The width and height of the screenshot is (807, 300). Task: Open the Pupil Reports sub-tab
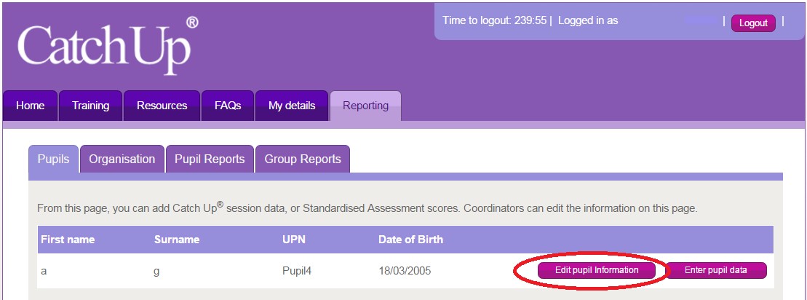[210, 159]
